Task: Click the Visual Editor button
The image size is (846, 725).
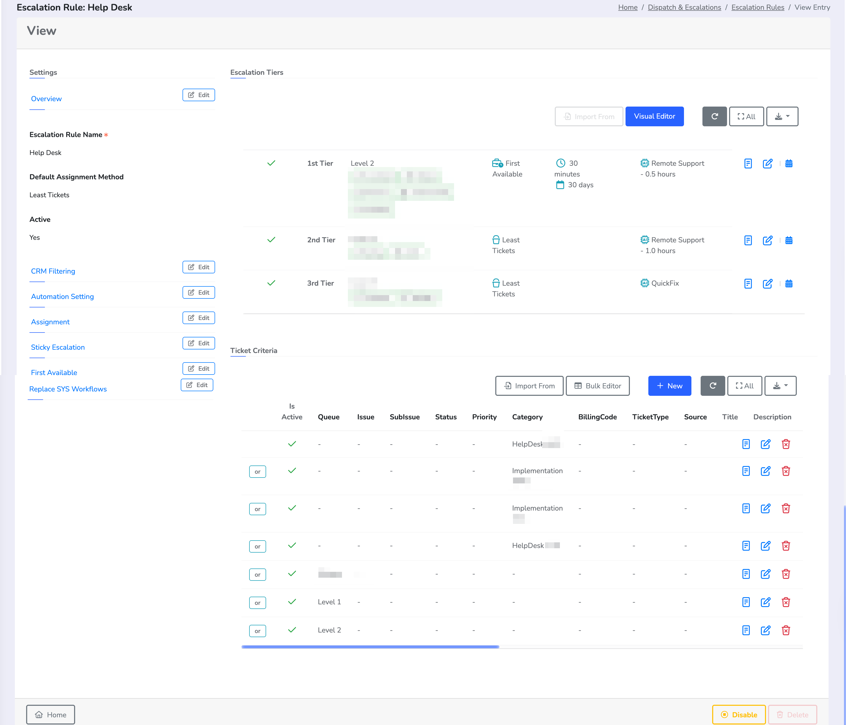Action: point(654,117)
